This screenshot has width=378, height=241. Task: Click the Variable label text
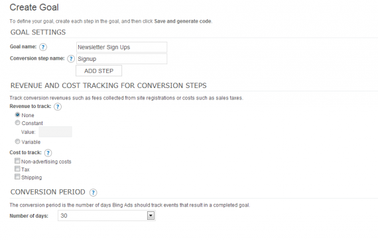point(31,142)
